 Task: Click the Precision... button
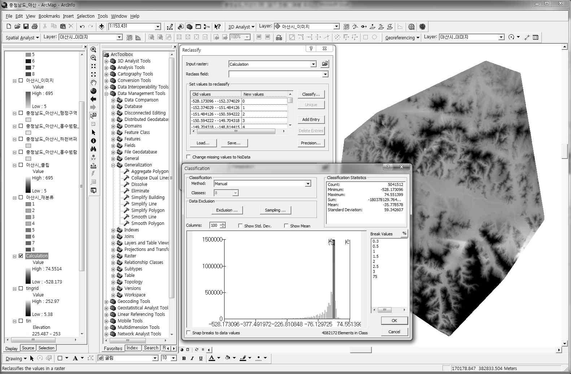click(311, 143)
